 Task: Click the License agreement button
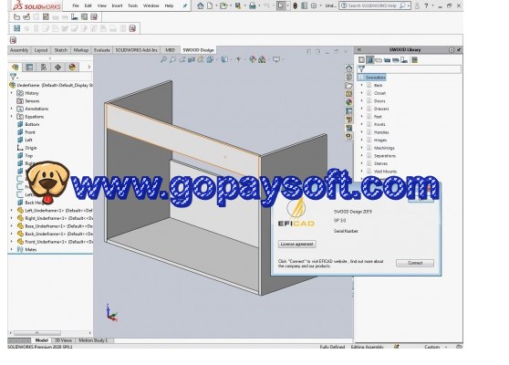point(297,244)
